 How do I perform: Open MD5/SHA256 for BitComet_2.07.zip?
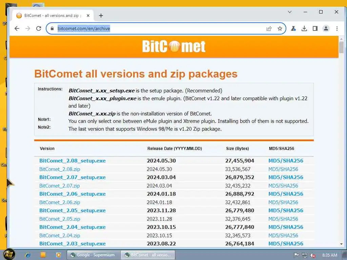(283, 186)
